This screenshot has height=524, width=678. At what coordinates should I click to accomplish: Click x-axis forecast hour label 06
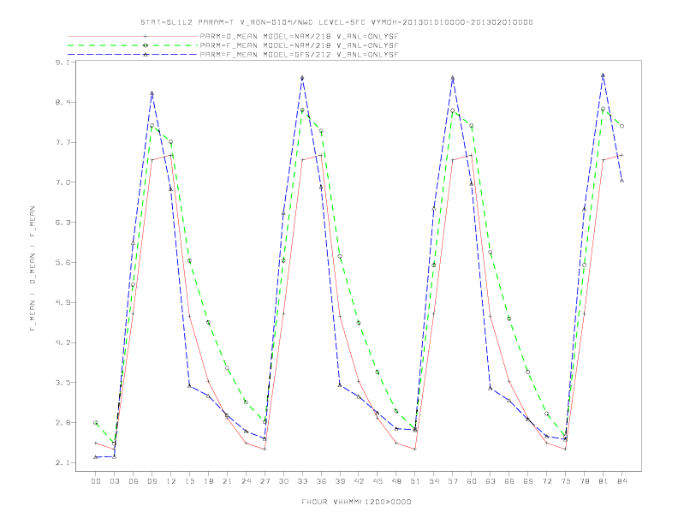click(134, 481)
